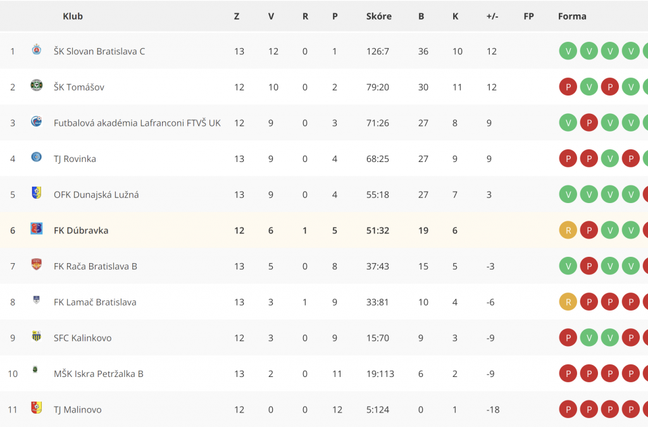Click the OFK Dunajská Lužná crest
The height and width of the screenshot is (427, 648).
(x=36, y=193)
